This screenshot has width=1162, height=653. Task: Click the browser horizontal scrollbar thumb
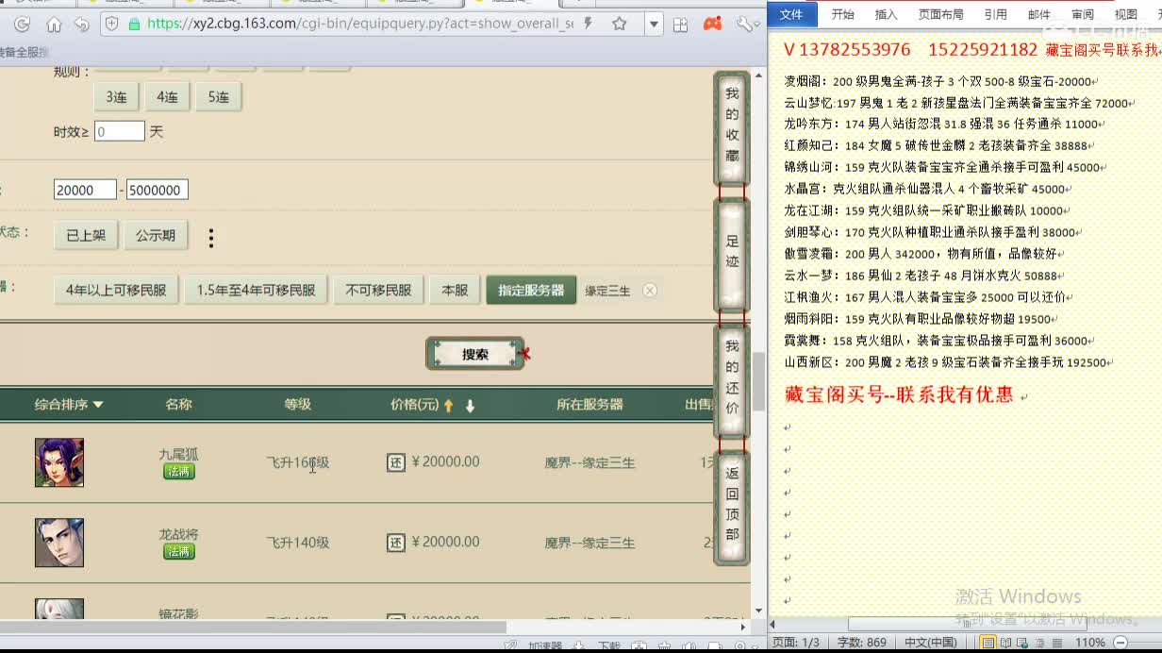point(253,627)
